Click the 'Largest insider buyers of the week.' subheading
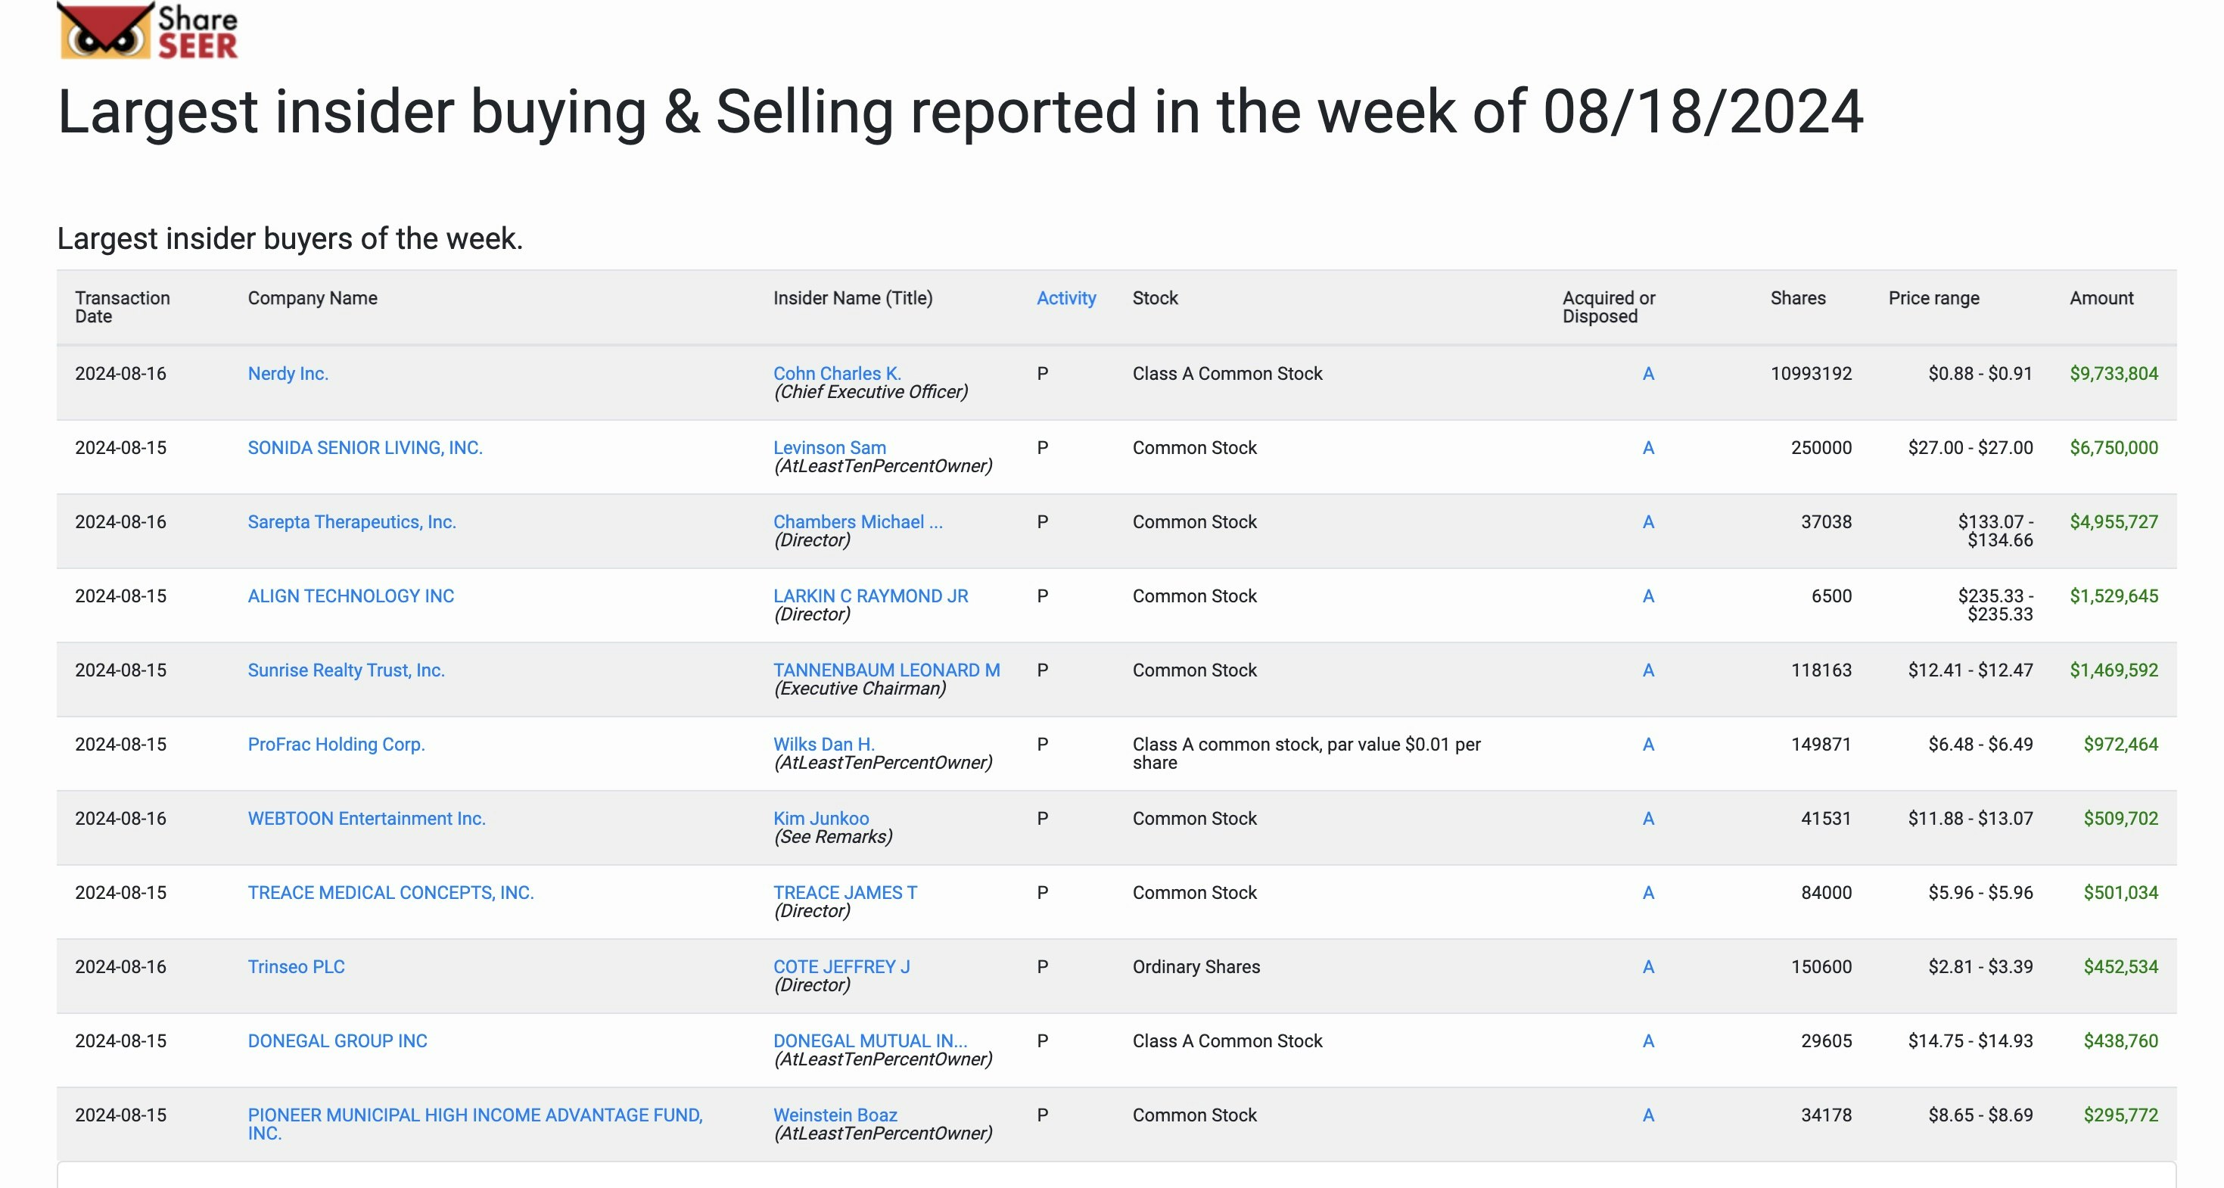 (290, 238)
